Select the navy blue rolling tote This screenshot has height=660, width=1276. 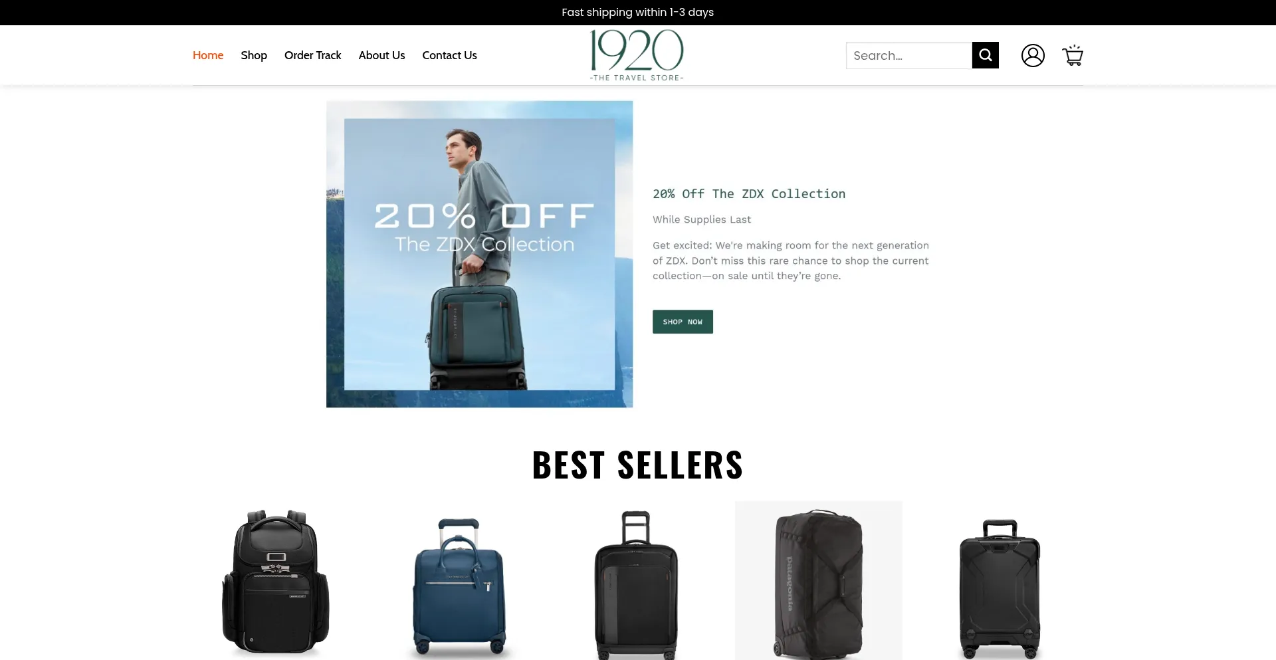(x=459, y=586)
